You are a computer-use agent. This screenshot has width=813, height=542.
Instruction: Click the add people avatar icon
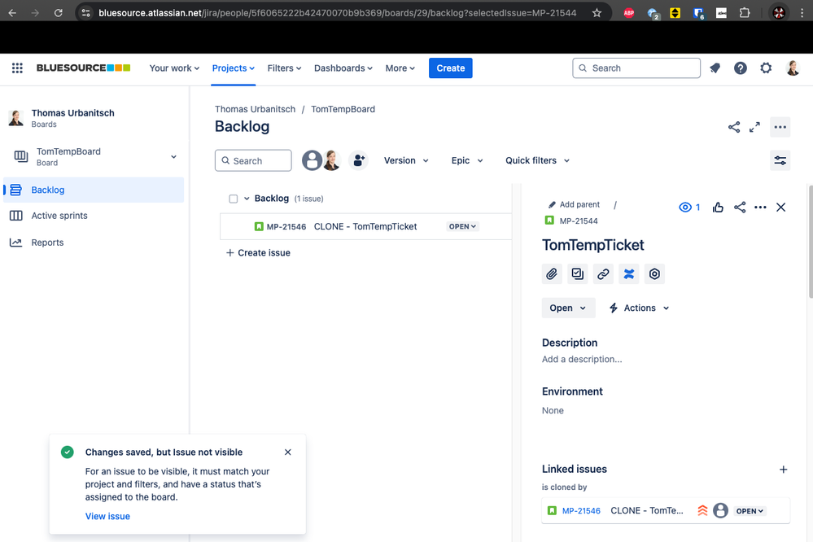coord(358,160)
